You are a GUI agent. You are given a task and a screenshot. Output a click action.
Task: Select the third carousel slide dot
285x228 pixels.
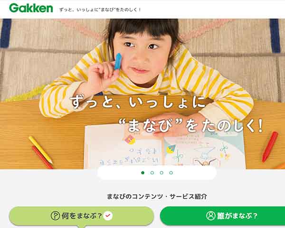(161, 173)
